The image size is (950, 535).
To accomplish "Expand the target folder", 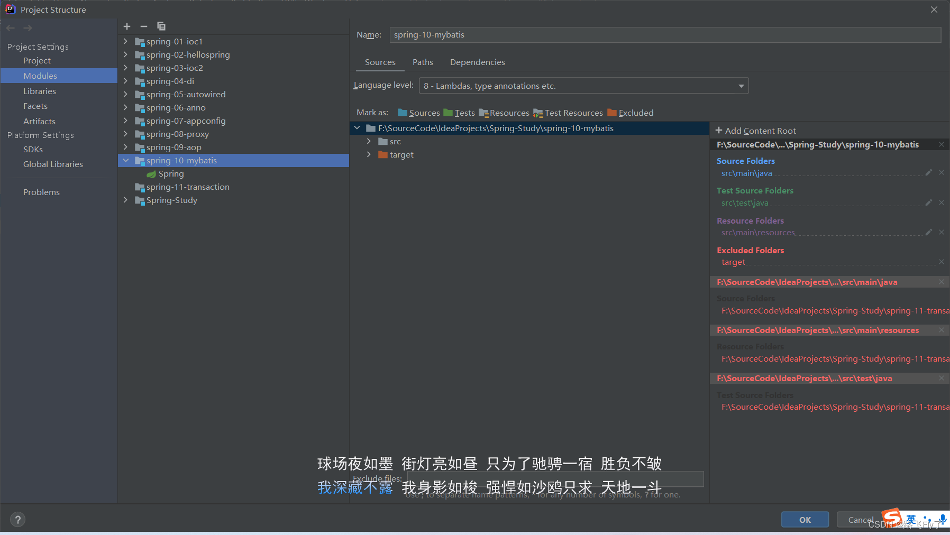I will [369, 154].
